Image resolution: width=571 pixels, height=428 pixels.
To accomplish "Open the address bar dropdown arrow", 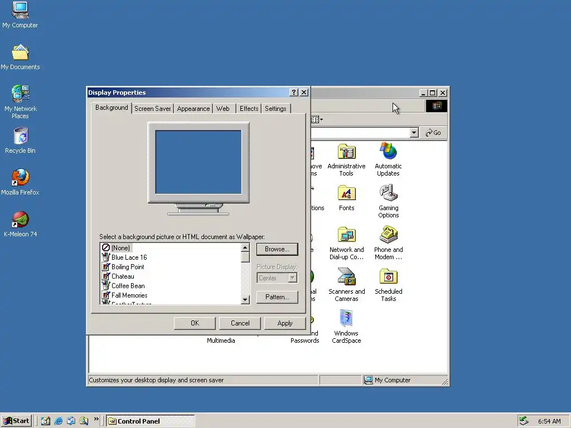I will click(x=414, y=133).
